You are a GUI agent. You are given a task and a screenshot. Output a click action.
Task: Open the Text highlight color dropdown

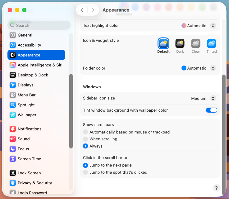pyautogui.click(x=213, y=26)
